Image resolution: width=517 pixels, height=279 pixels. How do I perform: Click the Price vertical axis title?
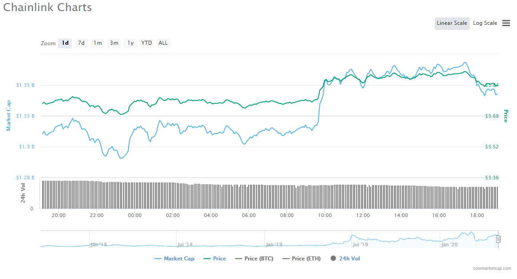click(506, 116)
